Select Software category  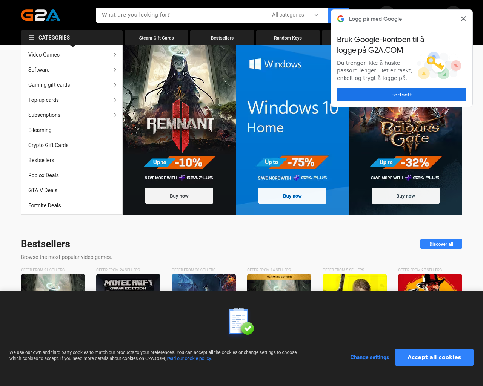coord(72,70)
